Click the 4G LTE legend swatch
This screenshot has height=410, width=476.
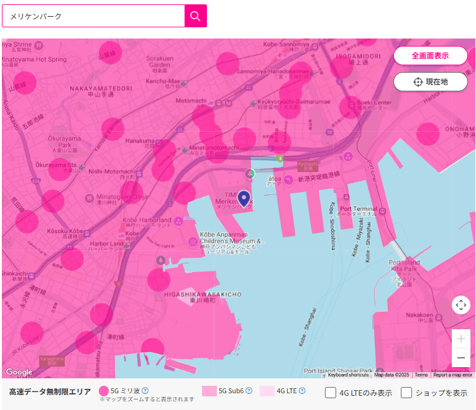point(267,391)
